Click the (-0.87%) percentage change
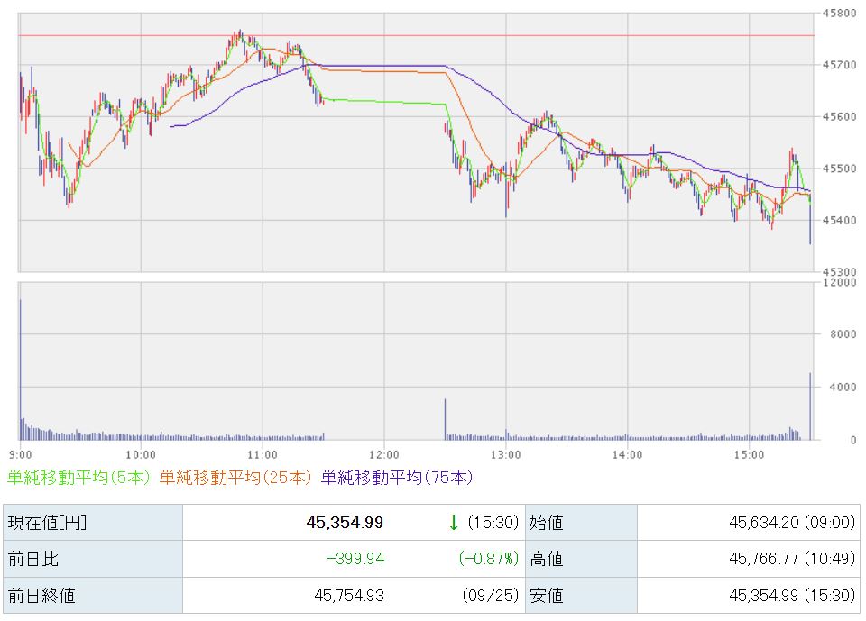The width and height of the screenshot is (866, 621). pos(488,559)
